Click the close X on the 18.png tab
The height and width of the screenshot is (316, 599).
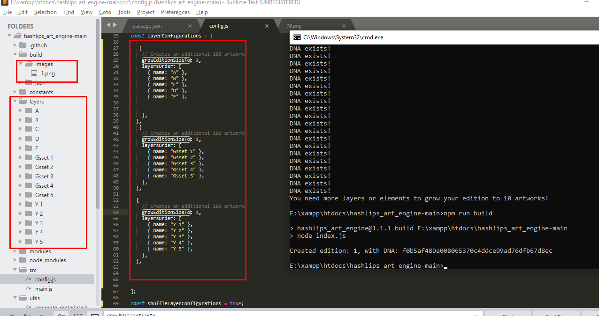point(344,26)
